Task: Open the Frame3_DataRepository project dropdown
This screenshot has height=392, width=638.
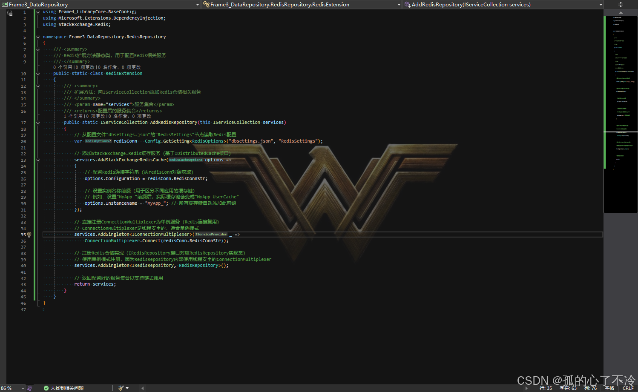Action: (197, 5)
